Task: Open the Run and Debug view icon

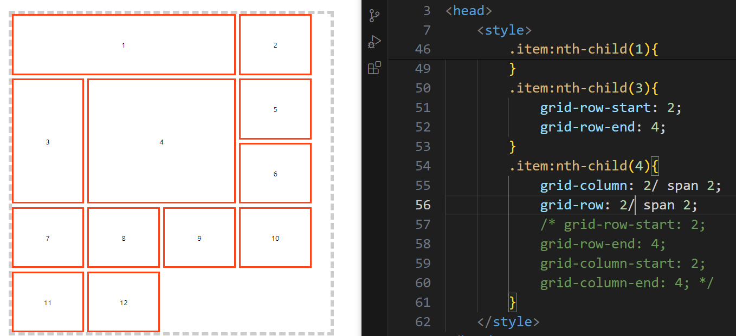Action: (x=374, y=42)
